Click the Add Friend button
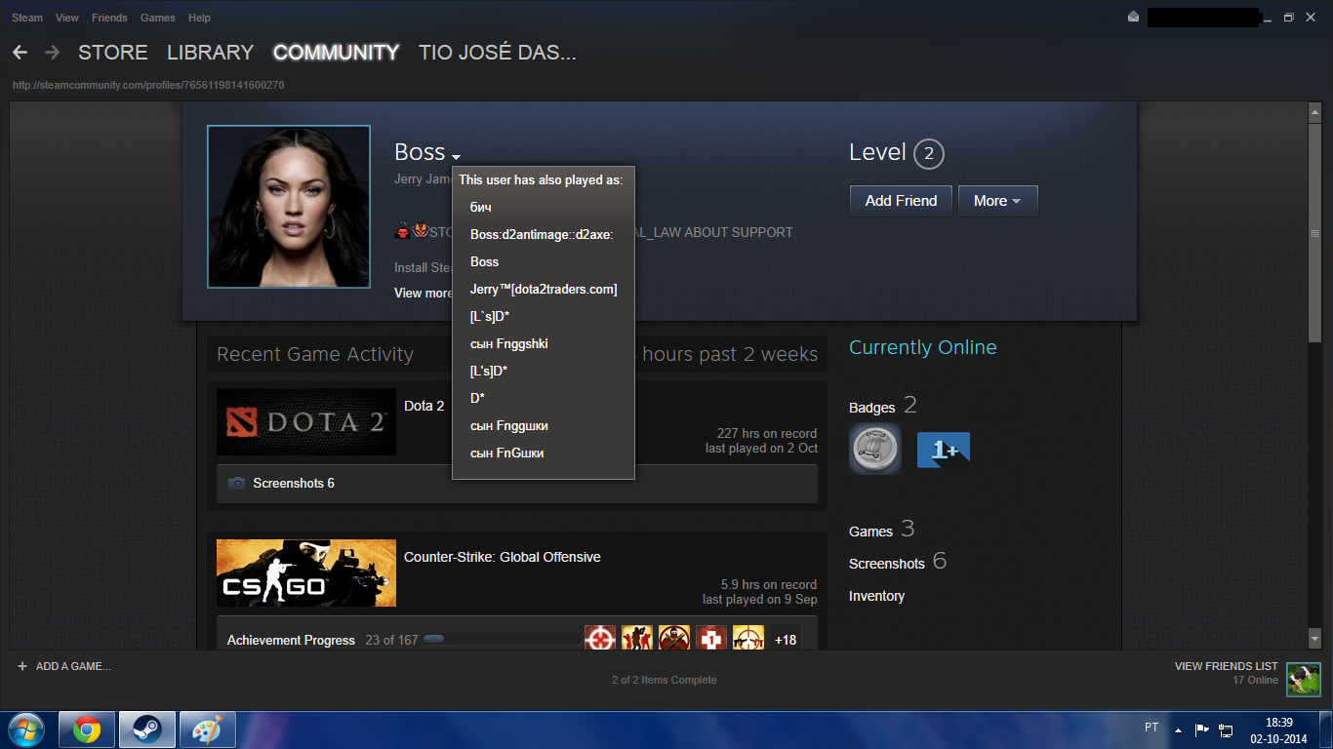Screen dimensions: 1333x749 click(x=901, y=201)
